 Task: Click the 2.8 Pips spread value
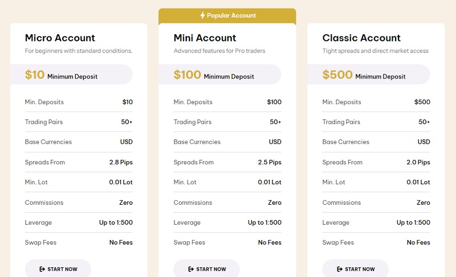(x=121, y=163)
